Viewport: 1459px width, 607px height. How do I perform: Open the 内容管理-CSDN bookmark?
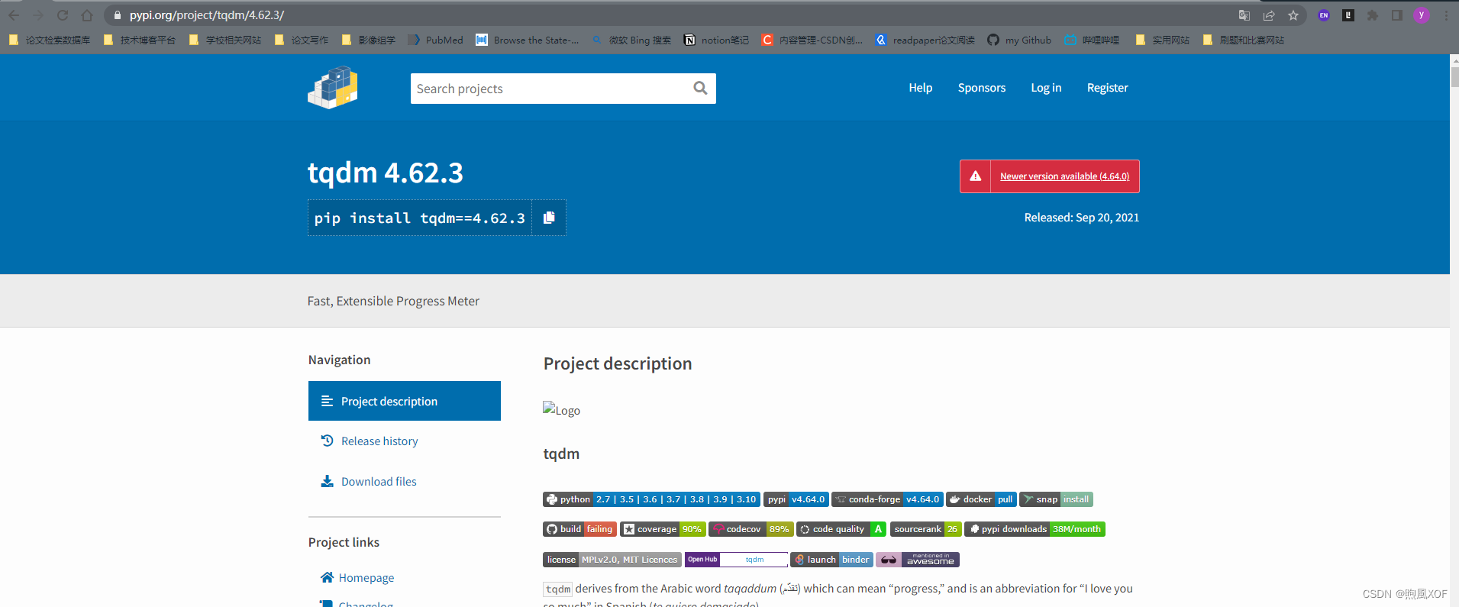pyautogui.click(x=812, y=40)
